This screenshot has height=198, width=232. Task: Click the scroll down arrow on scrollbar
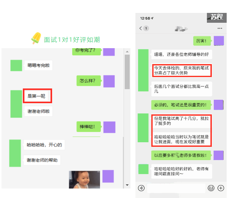(127, 185)
